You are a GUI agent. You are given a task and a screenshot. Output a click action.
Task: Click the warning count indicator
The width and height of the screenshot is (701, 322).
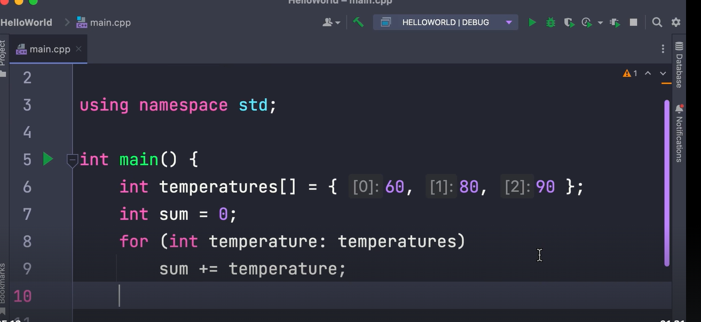tap(630, 73)
